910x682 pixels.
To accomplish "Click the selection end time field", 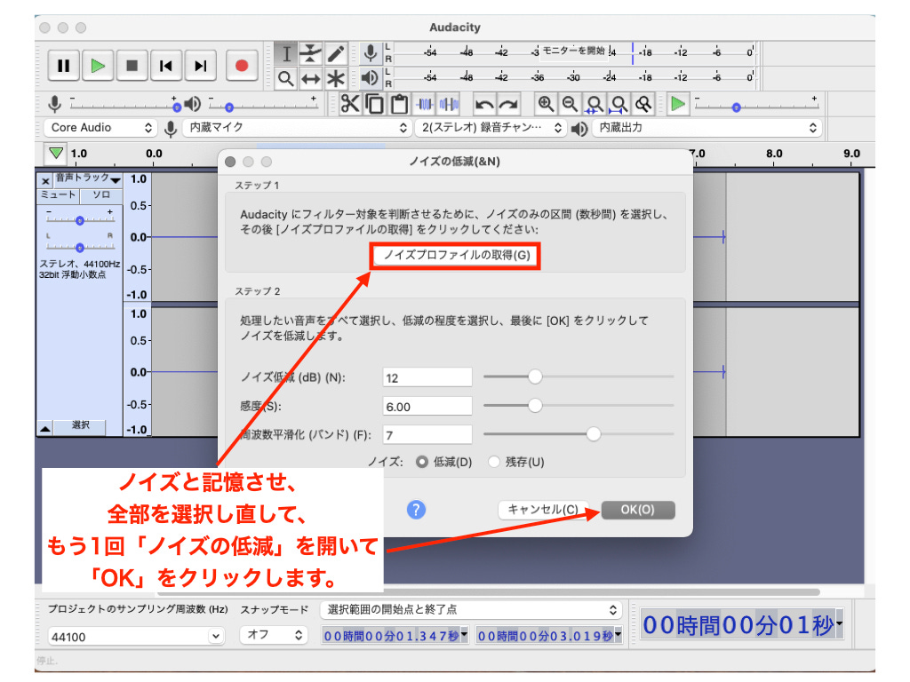I will 548,636.
